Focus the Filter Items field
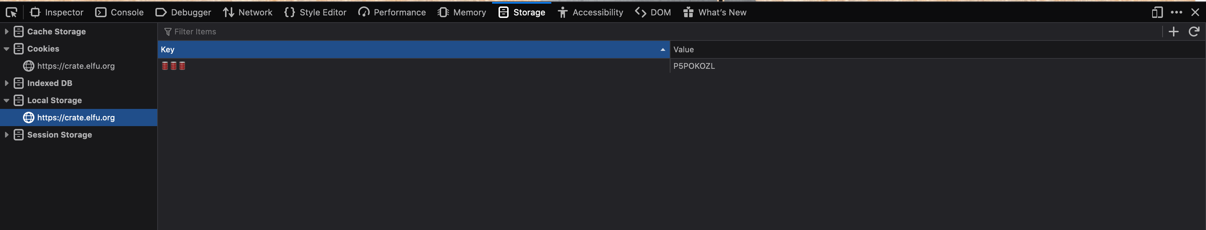1206x230 pixels. pyautogui.click(x=660, y=31)
